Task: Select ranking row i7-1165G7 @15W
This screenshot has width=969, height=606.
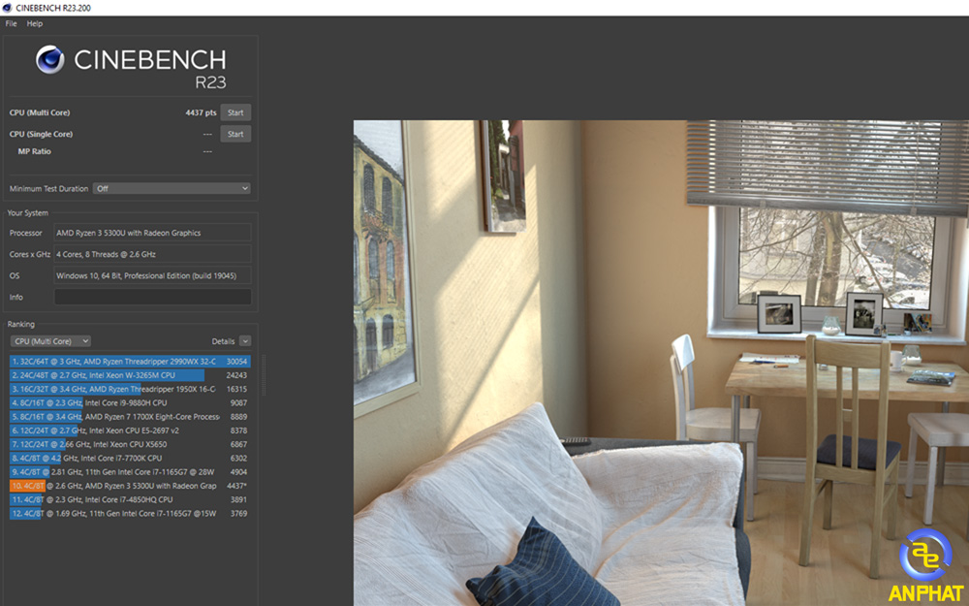Action: (130, 513)
